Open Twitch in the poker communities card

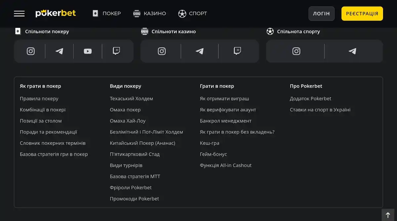click(x=116, y=51)
